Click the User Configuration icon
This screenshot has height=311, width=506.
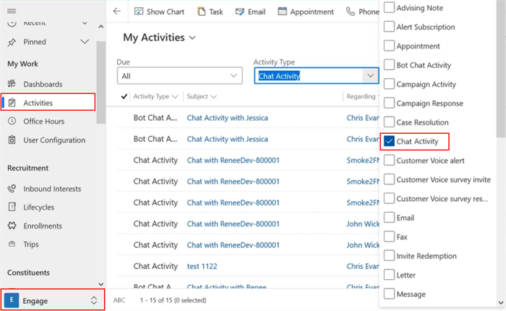pyautogui.click(x=12, y=140)
